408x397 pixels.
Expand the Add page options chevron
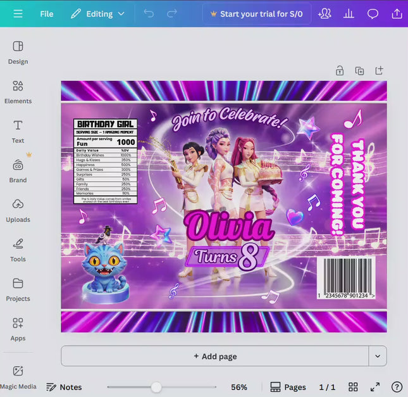click(x=378, y=356)
